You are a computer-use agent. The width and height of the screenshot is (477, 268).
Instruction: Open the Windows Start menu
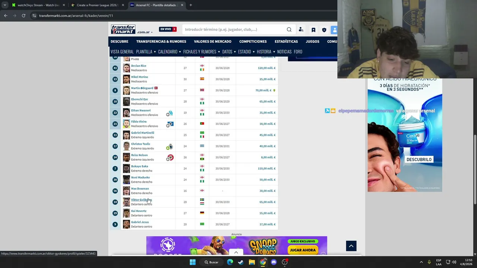tap(193, 262)
